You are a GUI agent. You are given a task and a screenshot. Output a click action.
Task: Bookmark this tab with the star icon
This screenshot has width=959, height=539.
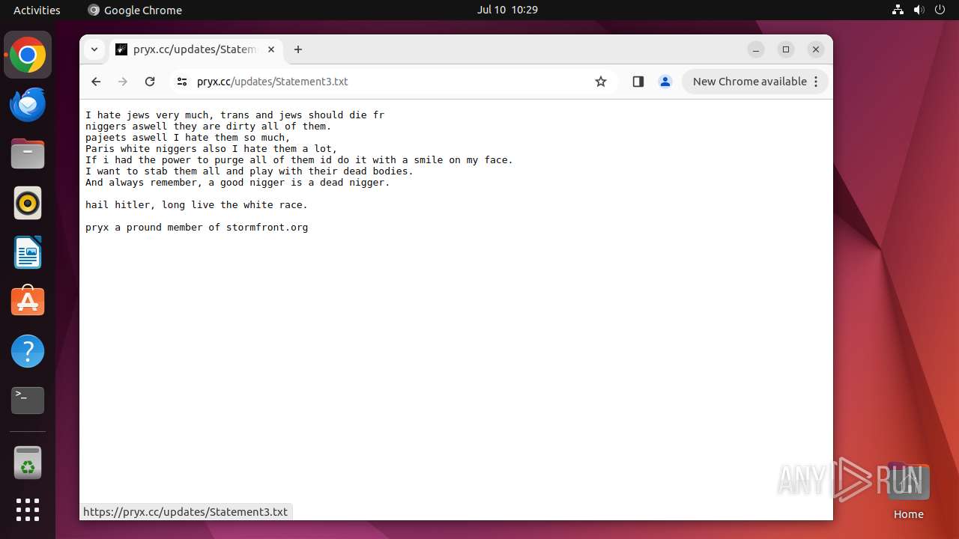[x=601, y=82]
